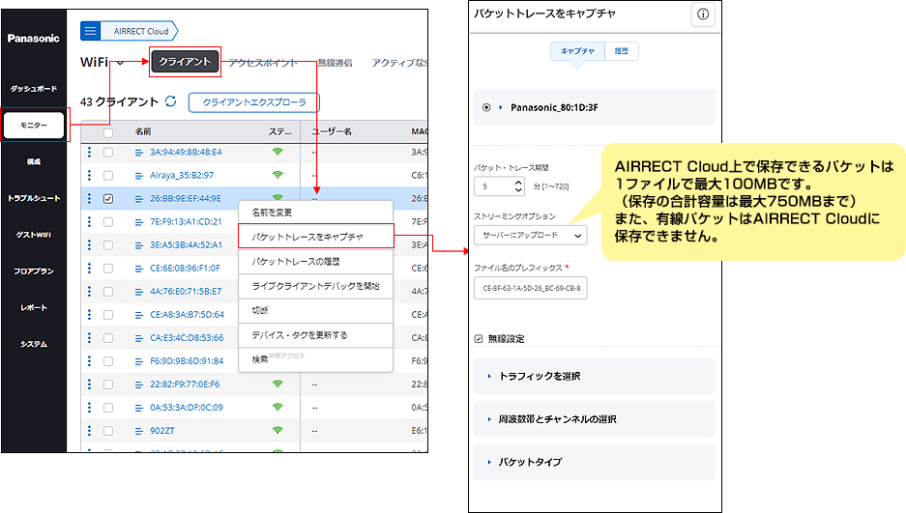The image size is (906, 513).
Task: Open row menu for CE:A8:3A:B7:5D:64
Action: click(x=89, y=314)
